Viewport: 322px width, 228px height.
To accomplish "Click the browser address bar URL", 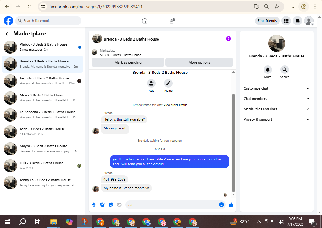I will click(96, 7).
